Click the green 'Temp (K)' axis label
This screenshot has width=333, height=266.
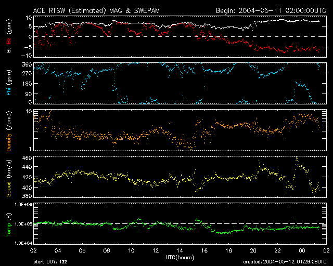tap(9, 225)
